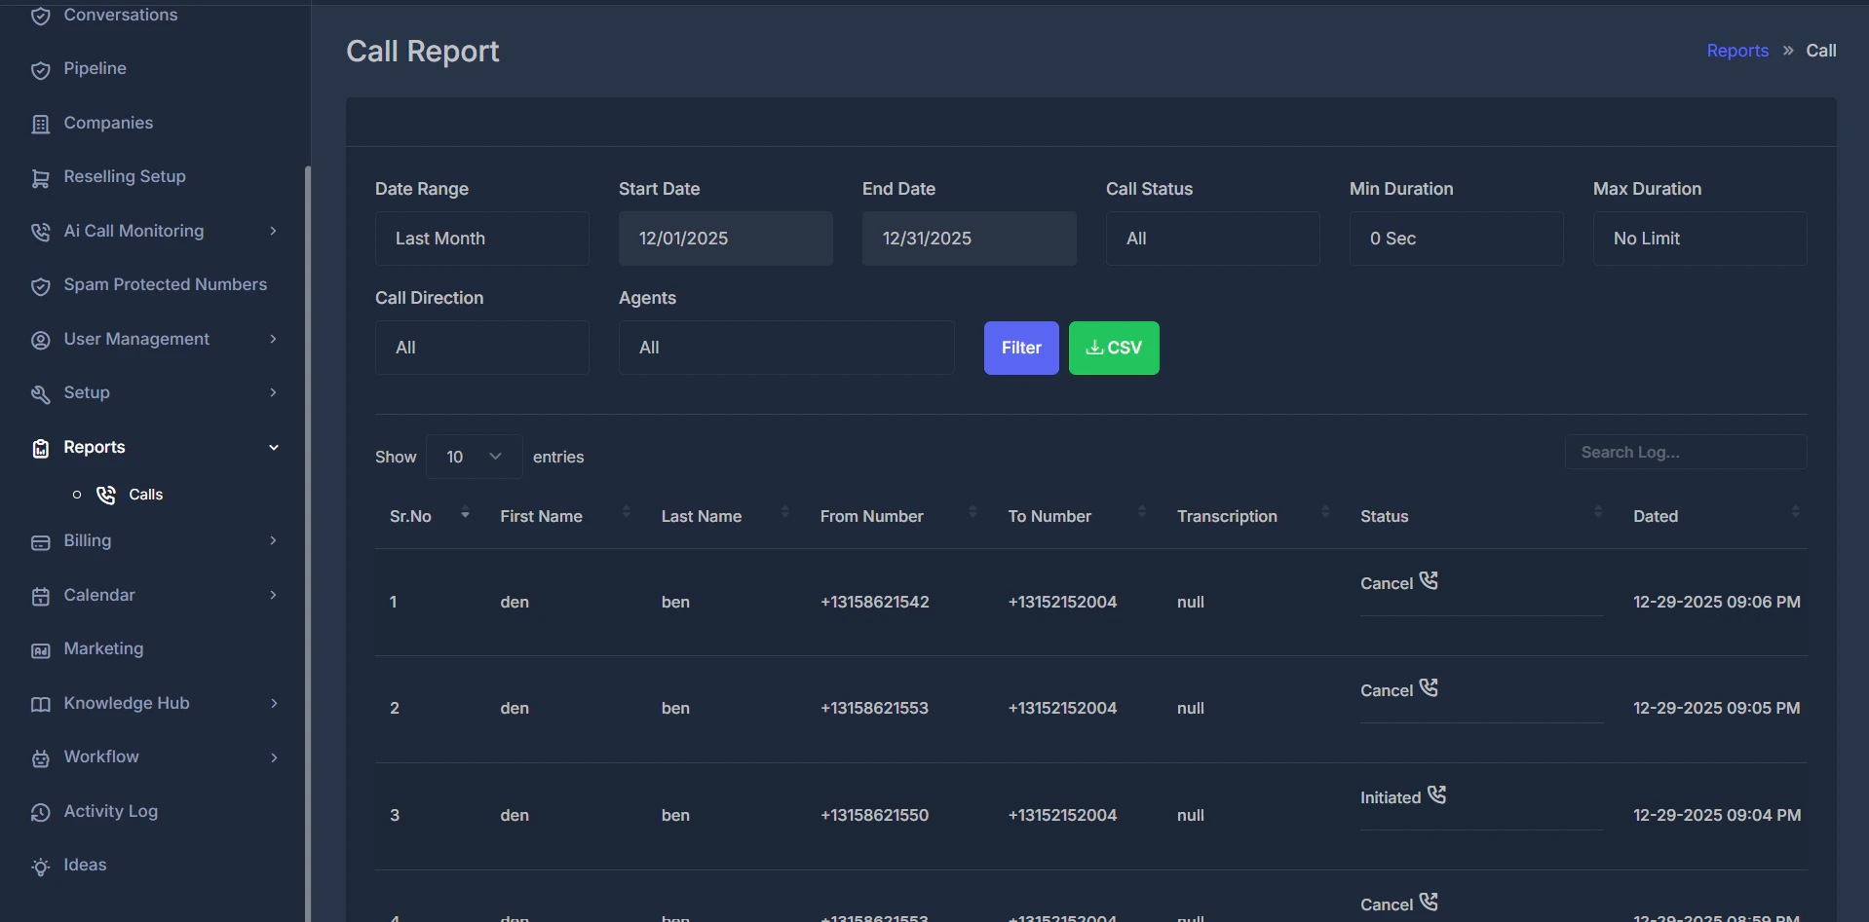This screenshot has height=922, width=1869.
Task: Select the Reselling Setup icon
Action: [x=40, y=177]
